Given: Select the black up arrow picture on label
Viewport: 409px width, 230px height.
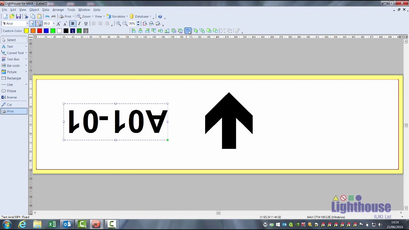Looking at the screenshot, I should click(229, 121).
